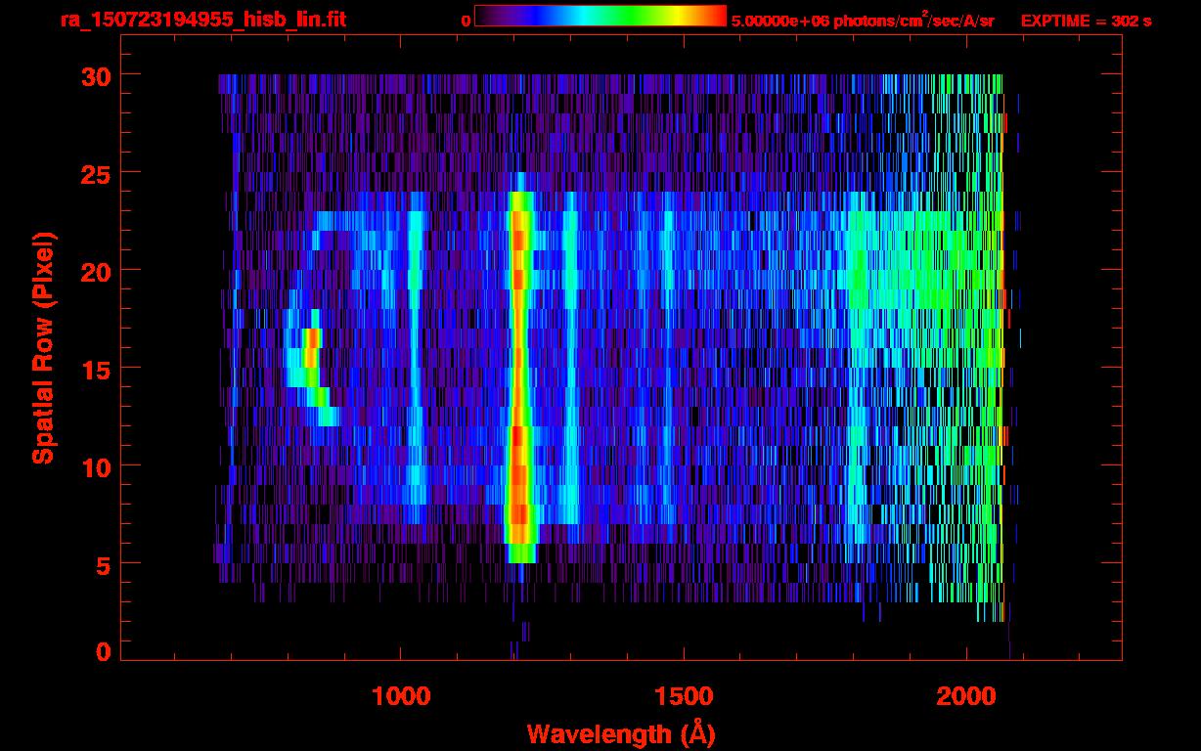
Task: Click the x-axis tick label 1000
Action: pyautogui.click(x=401, y=696)
